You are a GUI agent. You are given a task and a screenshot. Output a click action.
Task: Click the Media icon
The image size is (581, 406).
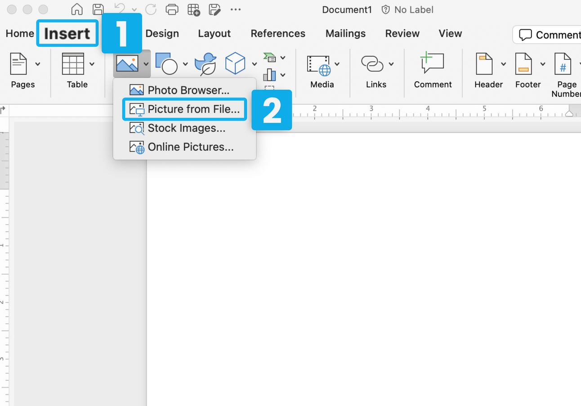click(319, 65)
